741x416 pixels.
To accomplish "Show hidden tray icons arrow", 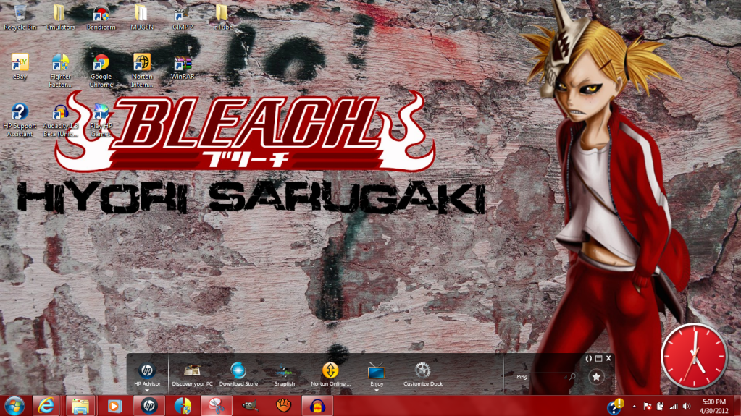I will 635,407.
